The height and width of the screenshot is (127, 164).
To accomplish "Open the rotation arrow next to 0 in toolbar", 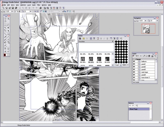I will pos(31,11).
